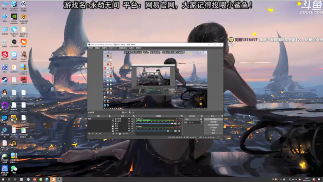
Task: Open the WeChat desktop icon
Action: tap(14, 168)
